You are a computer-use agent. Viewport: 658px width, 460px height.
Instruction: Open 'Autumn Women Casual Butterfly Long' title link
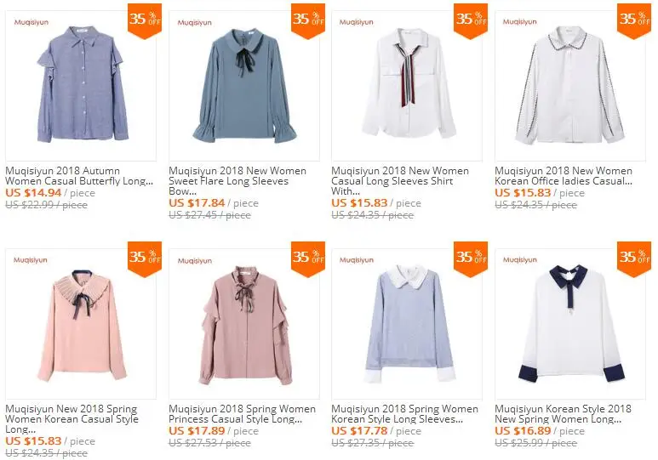tap(79, 176)
